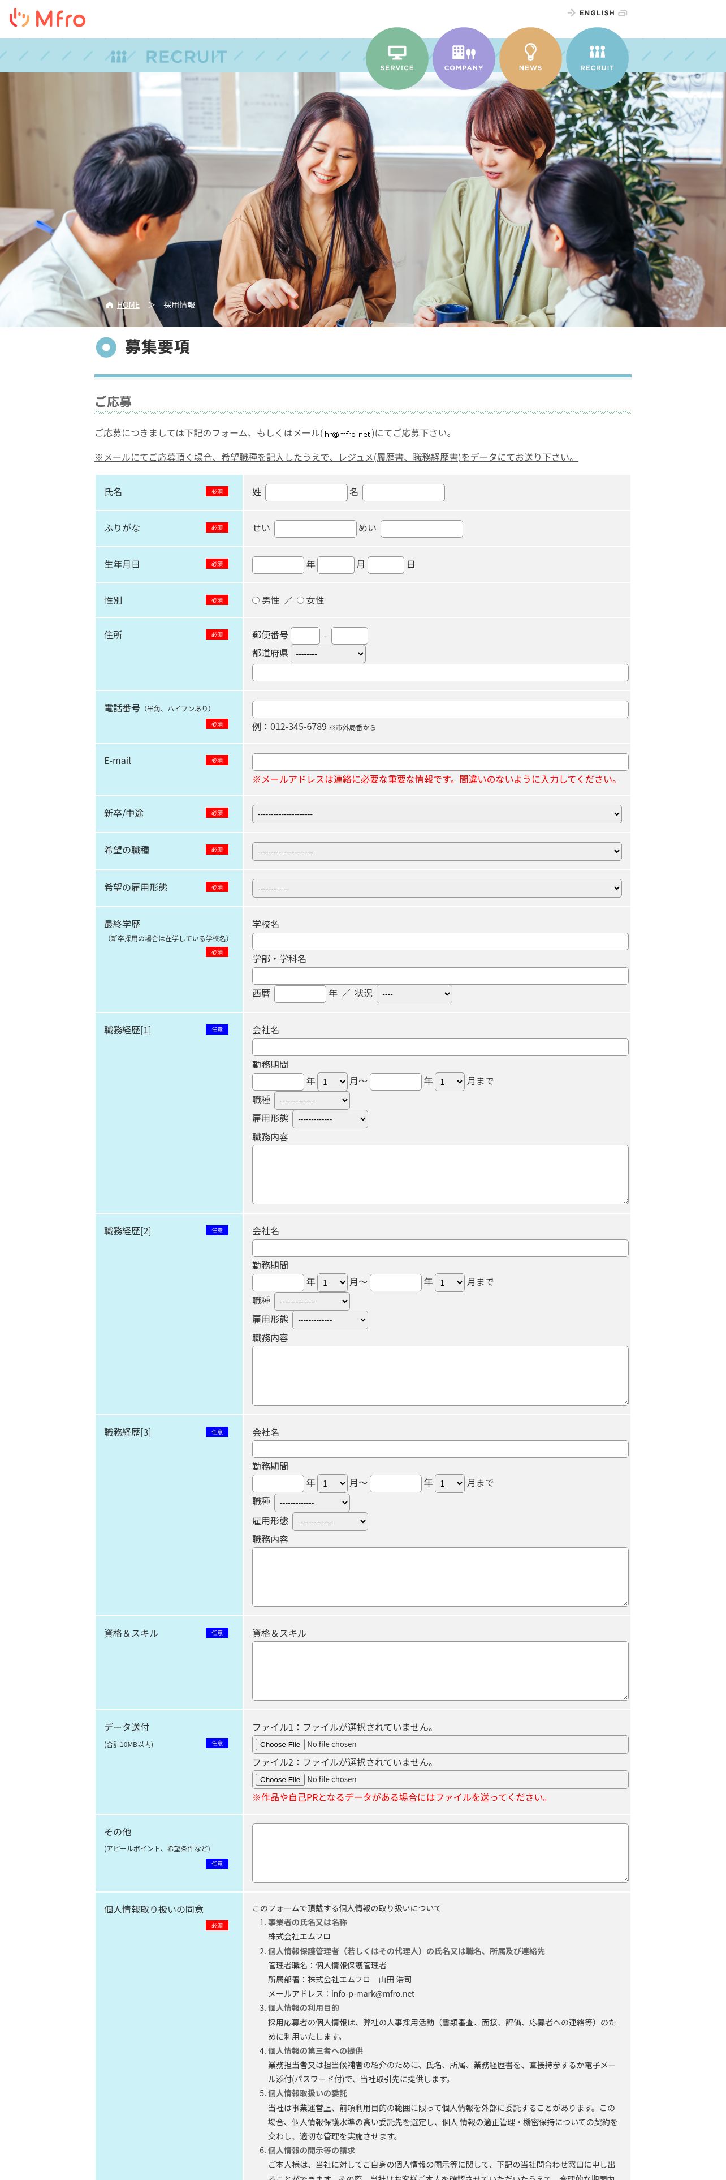Open 職務経歴[3] start month dropdown
This screenshot has height=2180, width=726.
(x=332, y=1483)
